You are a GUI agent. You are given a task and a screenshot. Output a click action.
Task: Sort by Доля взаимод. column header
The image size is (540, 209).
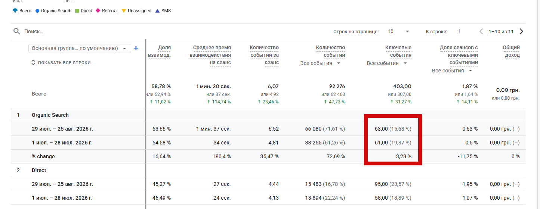(x=160, y=52)
